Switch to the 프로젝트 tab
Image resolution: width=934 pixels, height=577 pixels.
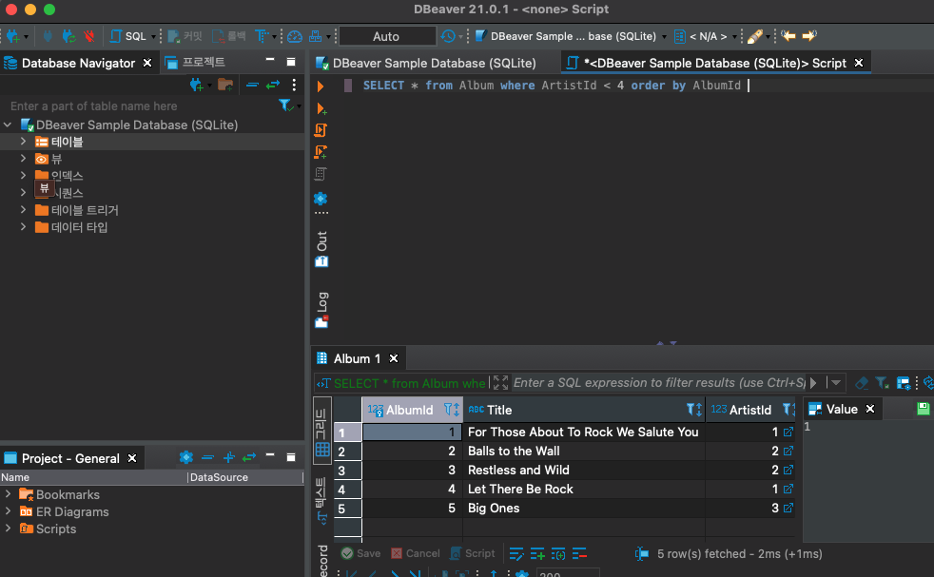196,62
